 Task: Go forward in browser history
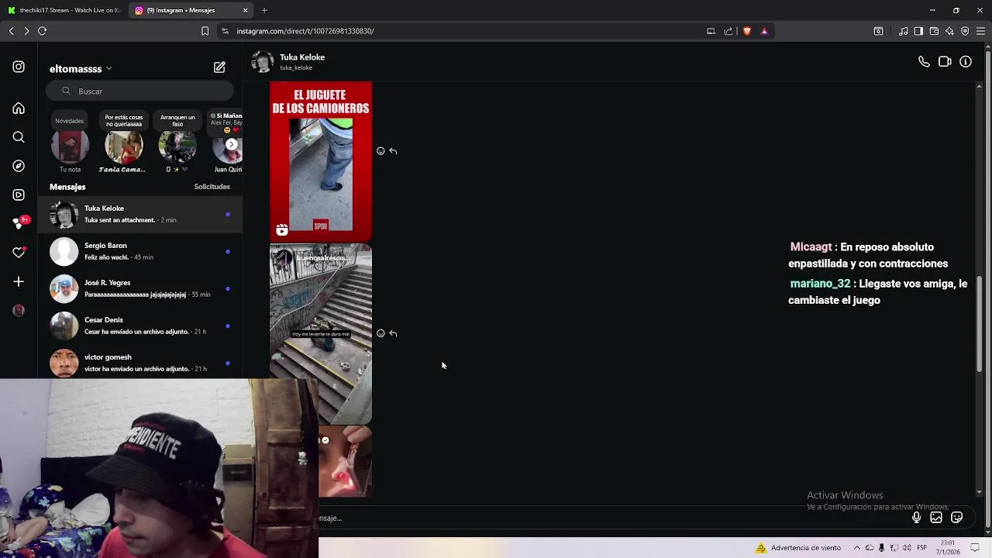click(x=26, y=31)
